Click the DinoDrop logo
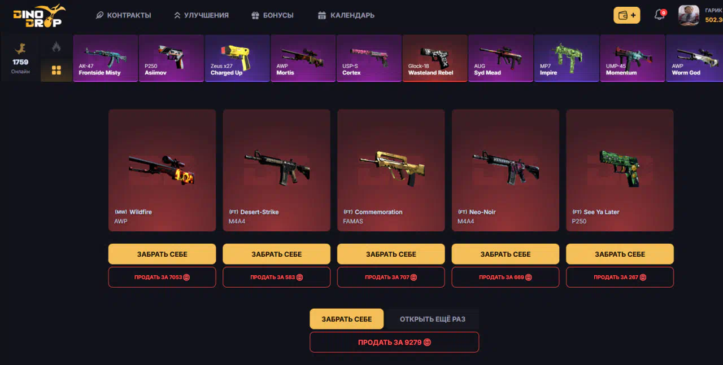 tap(39, 15)
